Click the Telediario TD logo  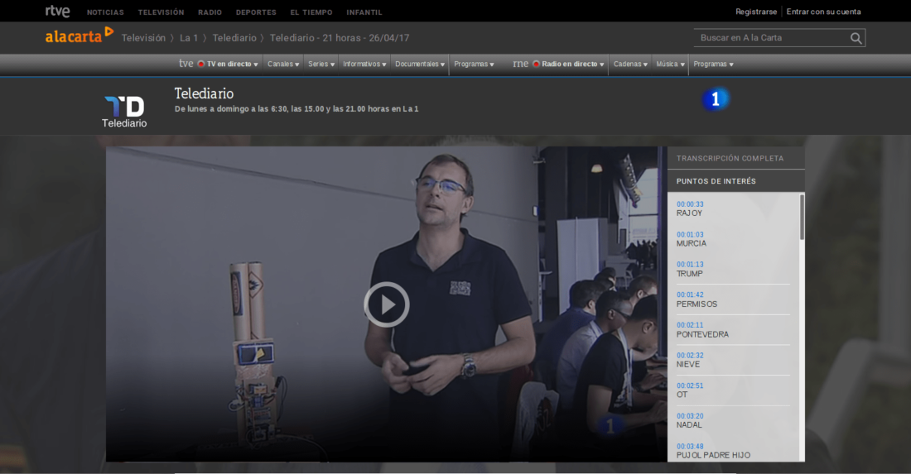coord(124,111)
